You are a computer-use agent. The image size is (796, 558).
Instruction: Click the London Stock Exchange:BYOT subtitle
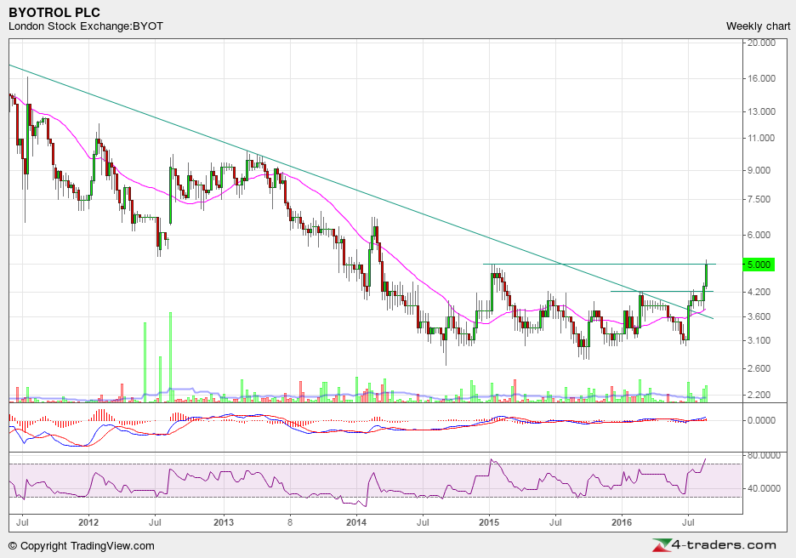click(86, 26)
